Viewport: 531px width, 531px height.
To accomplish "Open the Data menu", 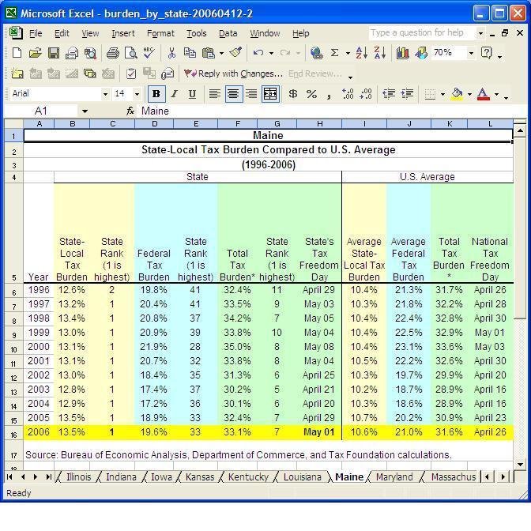I will (228, 33).
